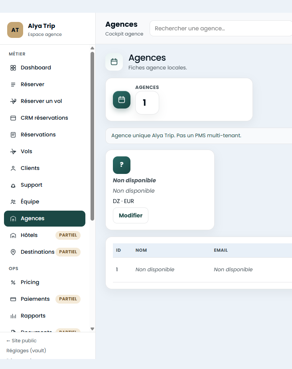292x369 pixels.
Task: Click the Support bell icon
Action: coord(13,185)
